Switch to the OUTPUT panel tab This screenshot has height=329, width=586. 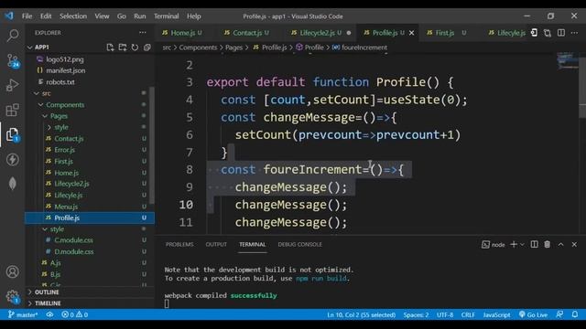[x=216, y=244]
